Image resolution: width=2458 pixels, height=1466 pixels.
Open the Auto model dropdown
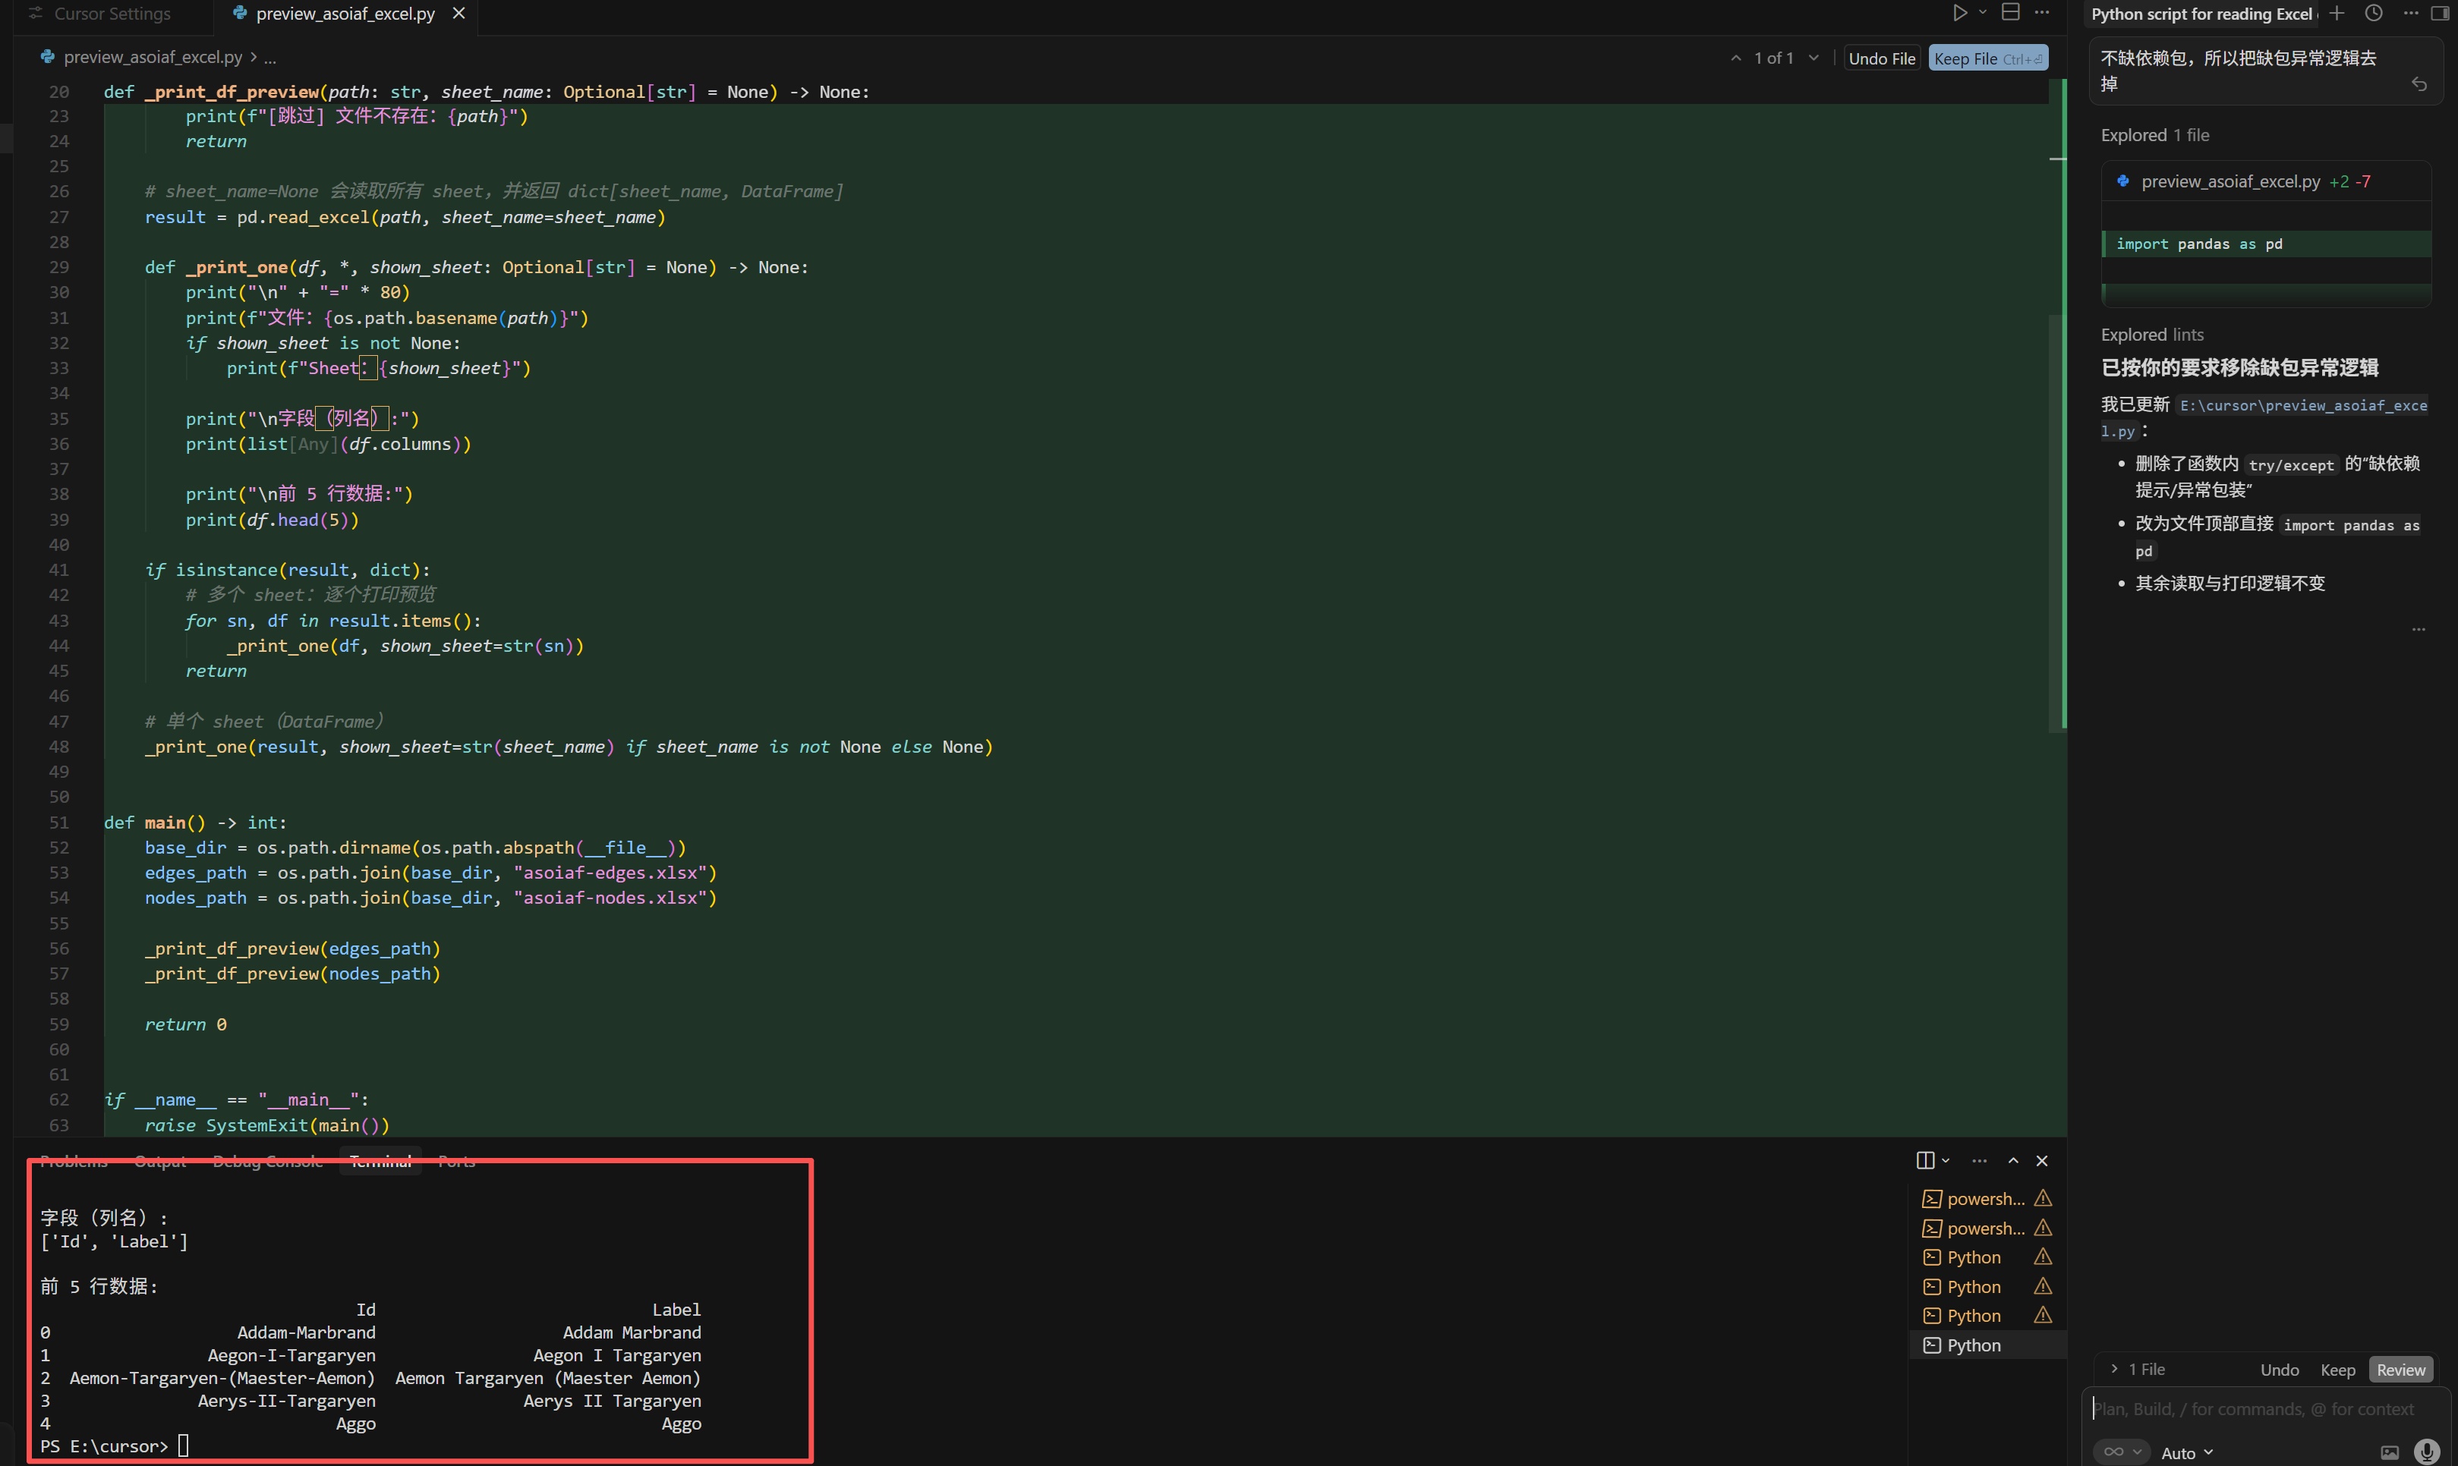click(2186, 1452)
